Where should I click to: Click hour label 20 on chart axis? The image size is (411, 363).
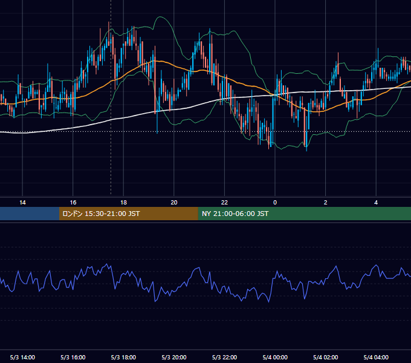point(174,203)
